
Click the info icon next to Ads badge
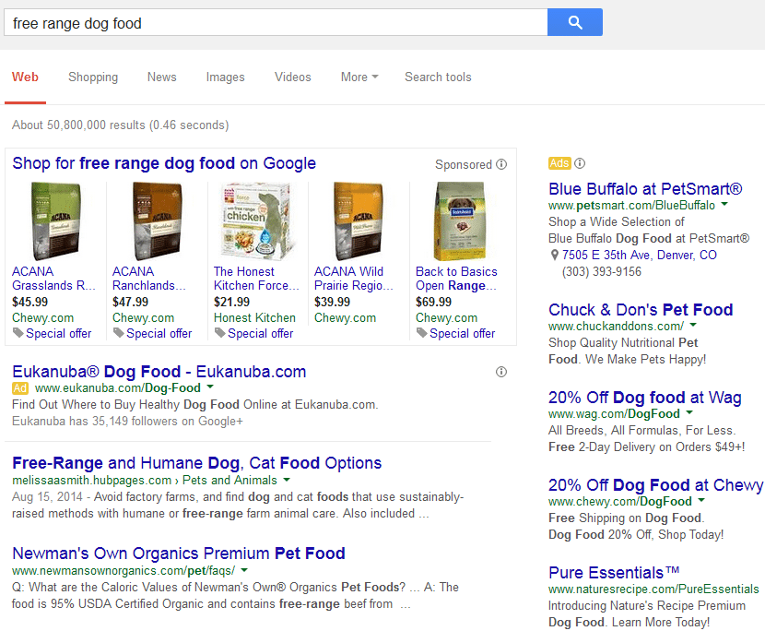pyautogui.click(x=580, y=163)
